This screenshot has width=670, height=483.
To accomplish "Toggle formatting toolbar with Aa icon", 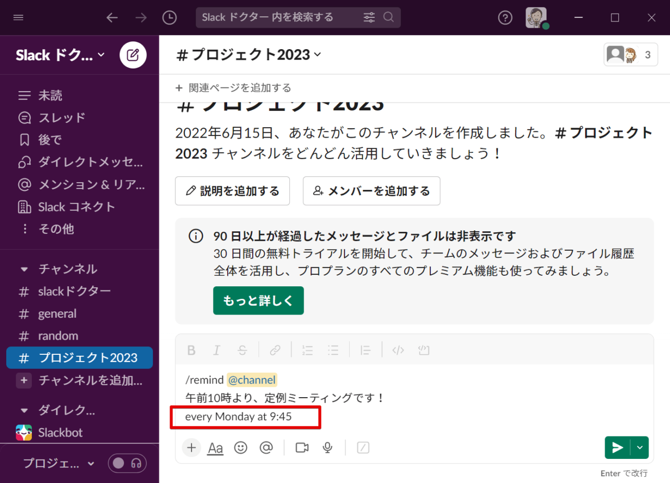I will click(216, 448).
